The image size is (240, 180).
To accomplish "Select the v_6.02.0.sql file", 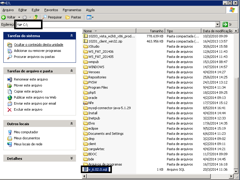I will [97, 169].
